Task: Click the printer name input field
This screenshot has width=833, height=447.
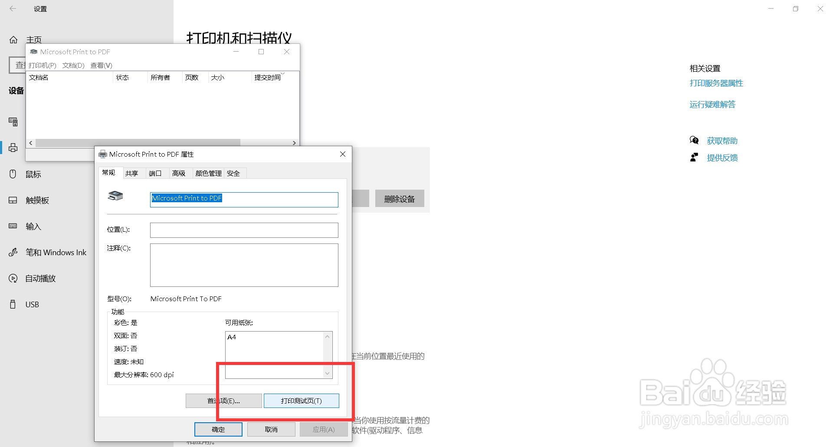Action: [244, 200]
